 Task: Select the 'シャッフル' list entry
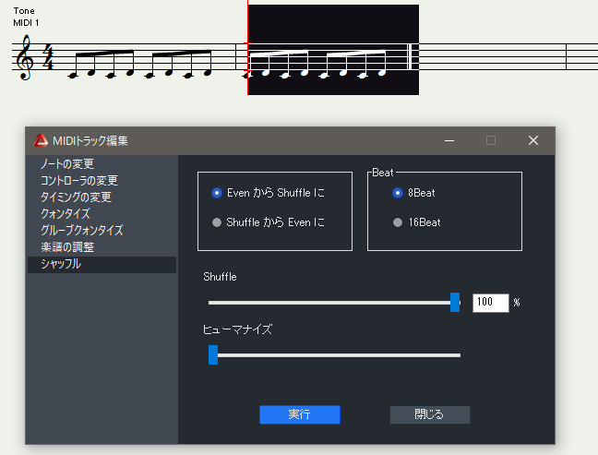click(x=61, y=264)
